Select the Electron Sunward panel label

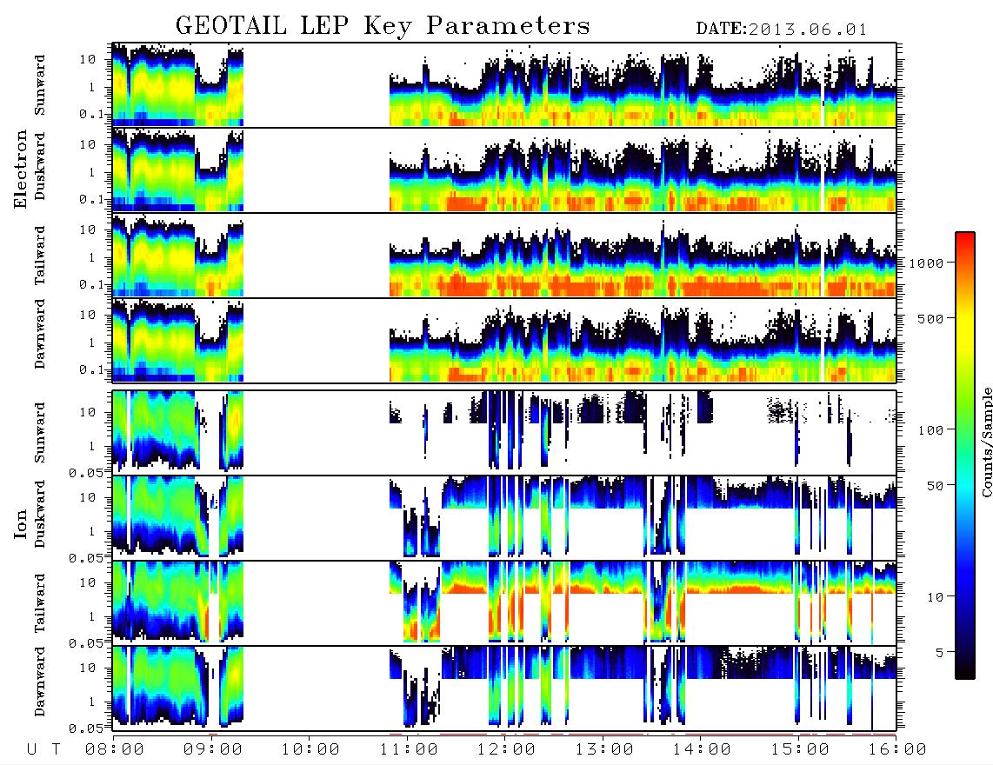click(40, 85)
